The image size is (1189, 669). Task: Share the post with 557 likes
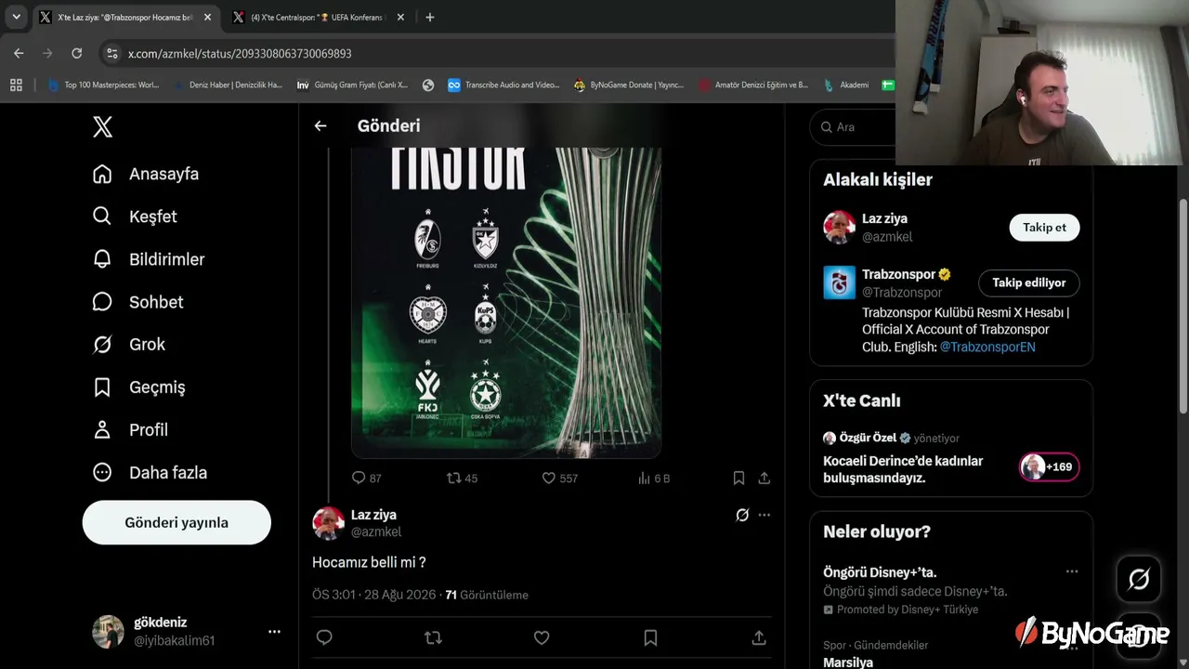(x=764, y=479)
